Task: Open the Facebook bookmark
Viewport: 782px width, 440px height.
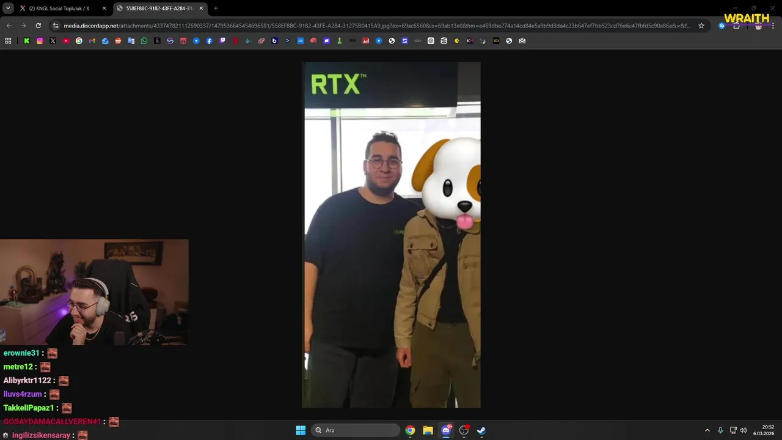Action: click(x=210, y=41)
